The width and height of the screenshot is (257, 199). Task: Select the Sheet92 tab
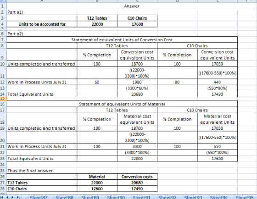click(x=168, y=197)
